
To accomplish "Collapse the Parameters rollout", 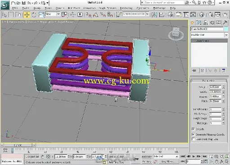I will [209, 80].
